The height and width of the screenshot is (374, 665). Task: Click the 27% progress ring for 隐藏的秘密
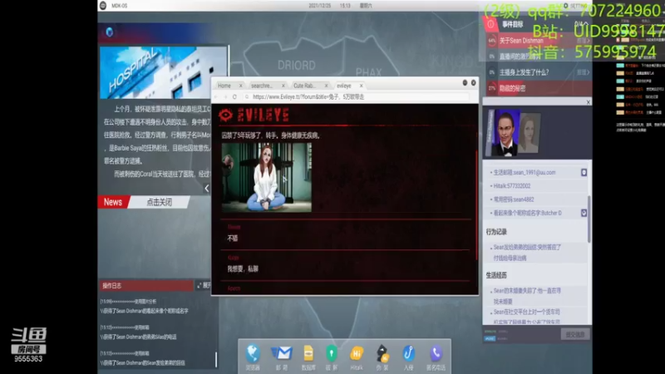pos(492,88)
